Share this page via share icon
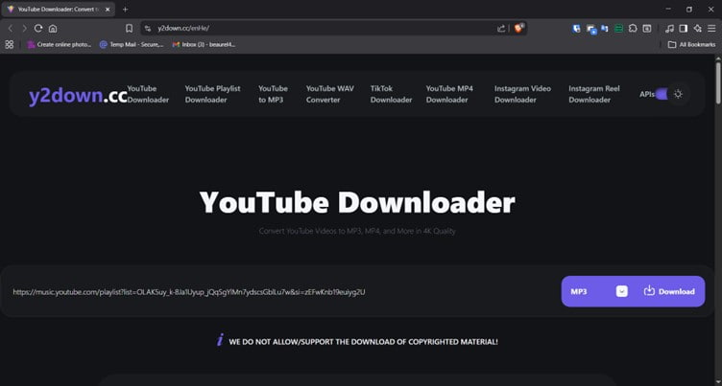The width and height of the screenshot is (722, 386). point(501,29)
